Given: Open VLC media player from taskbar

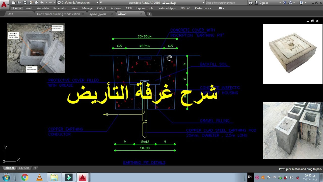Looking at the screenshot, I should (x=40, y=177).
